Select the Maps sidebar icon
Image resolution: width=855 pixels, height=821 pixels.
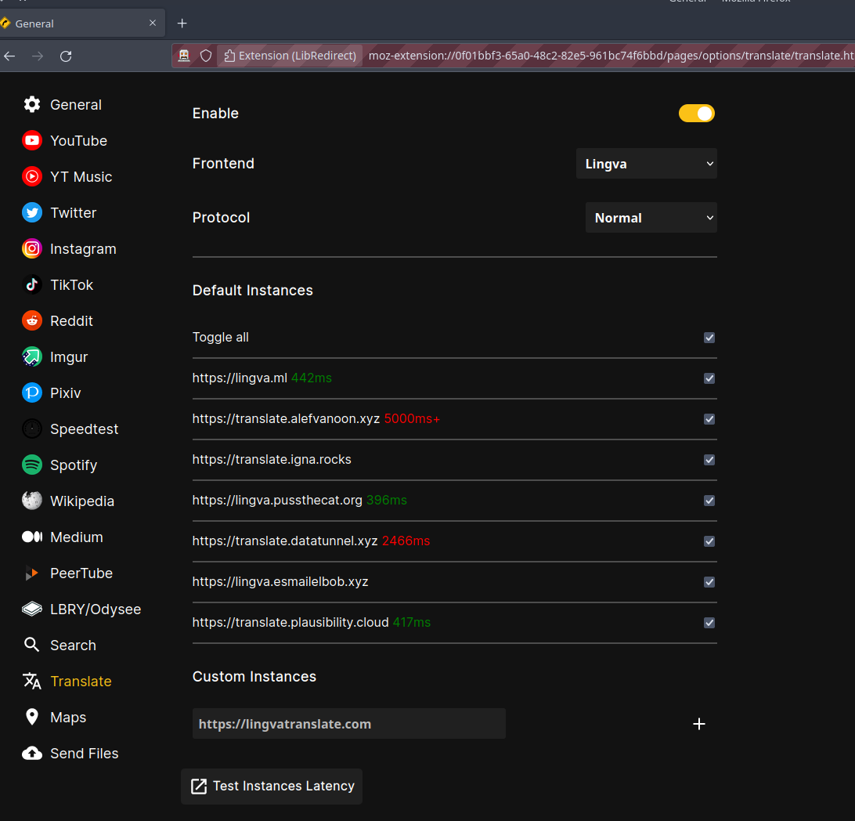point(67,717)
